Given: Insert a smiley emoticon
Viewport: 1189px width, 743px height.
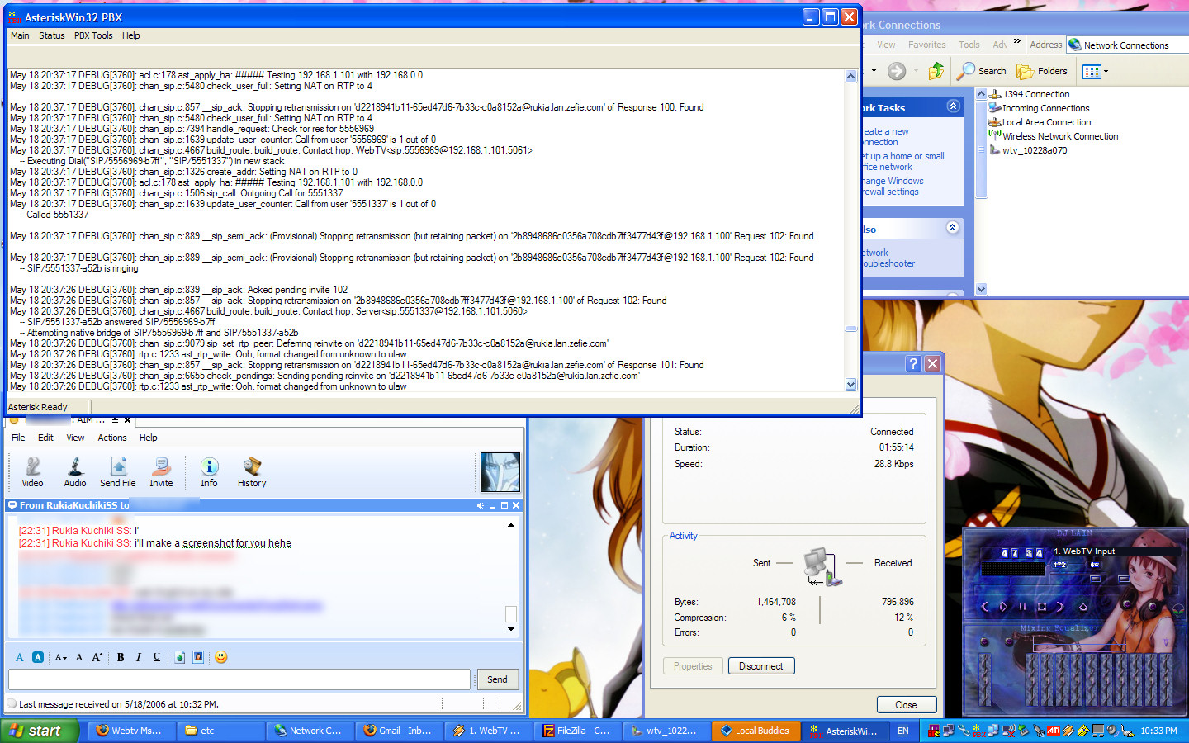Looking at the screenshot, I should [220, 657].
